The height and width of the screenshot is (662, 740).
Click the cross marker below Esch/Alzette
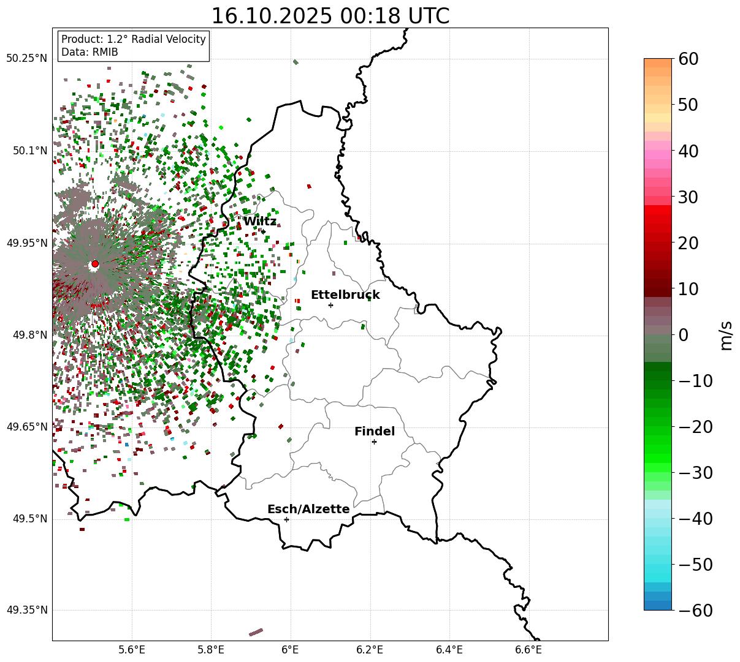(286, 519)
